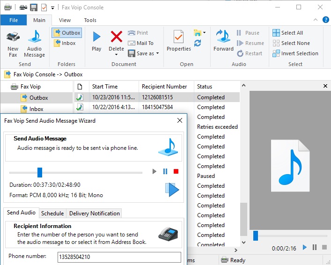This screenshot has width=331, height=265.
Task: Click the large blue play document icon in wizard
Action: coord(172,190)
